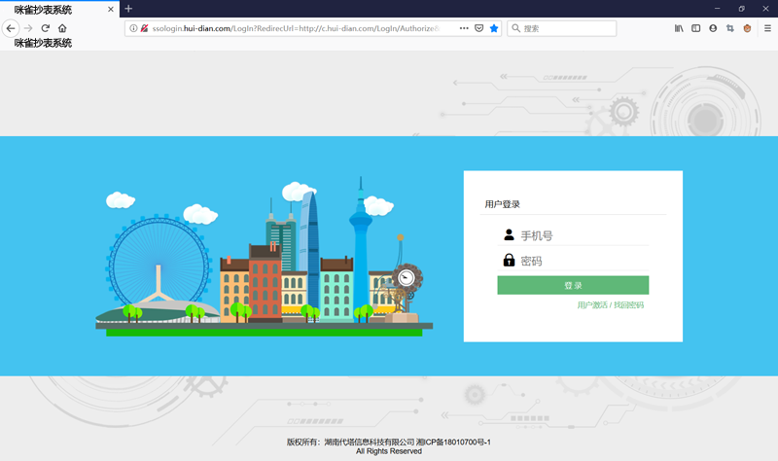Click the browser back arrow button
This screenshot has width=778, height=461.
11,29
